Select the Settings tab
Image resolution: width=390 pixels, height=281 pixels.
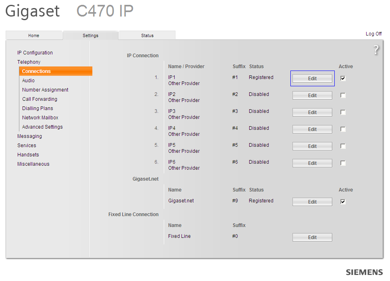[90, 35]
